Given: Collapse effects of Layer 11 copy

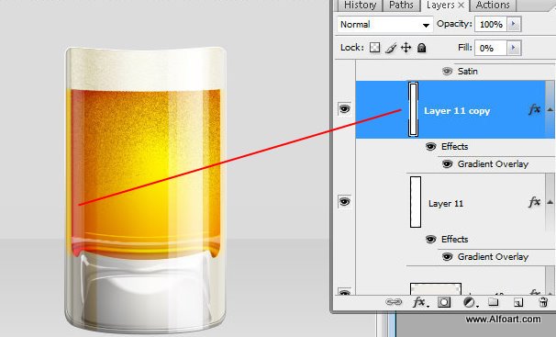Looking at the screenshot, I should click(550, 109).
